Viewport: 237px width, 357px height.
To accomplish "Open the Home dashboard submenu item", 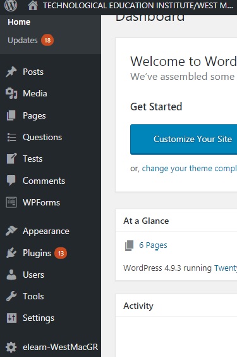I will pos(19,22).
